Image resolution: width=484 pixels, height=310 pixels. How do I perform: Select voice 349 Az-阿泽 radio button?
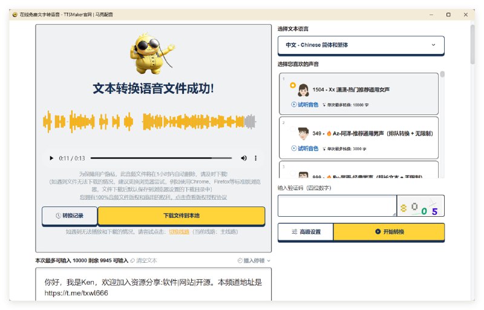click(293, 129)
